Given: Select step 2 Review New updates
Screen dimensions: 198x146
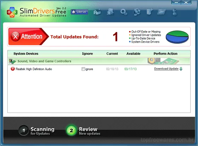Looking at the screenshot, I should click(83, 130).
